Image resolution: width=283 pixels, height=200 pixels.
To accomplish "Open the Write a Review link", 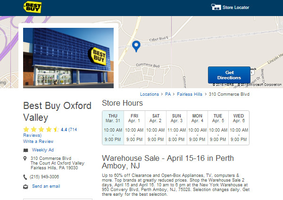I will [x=38, y=141].
